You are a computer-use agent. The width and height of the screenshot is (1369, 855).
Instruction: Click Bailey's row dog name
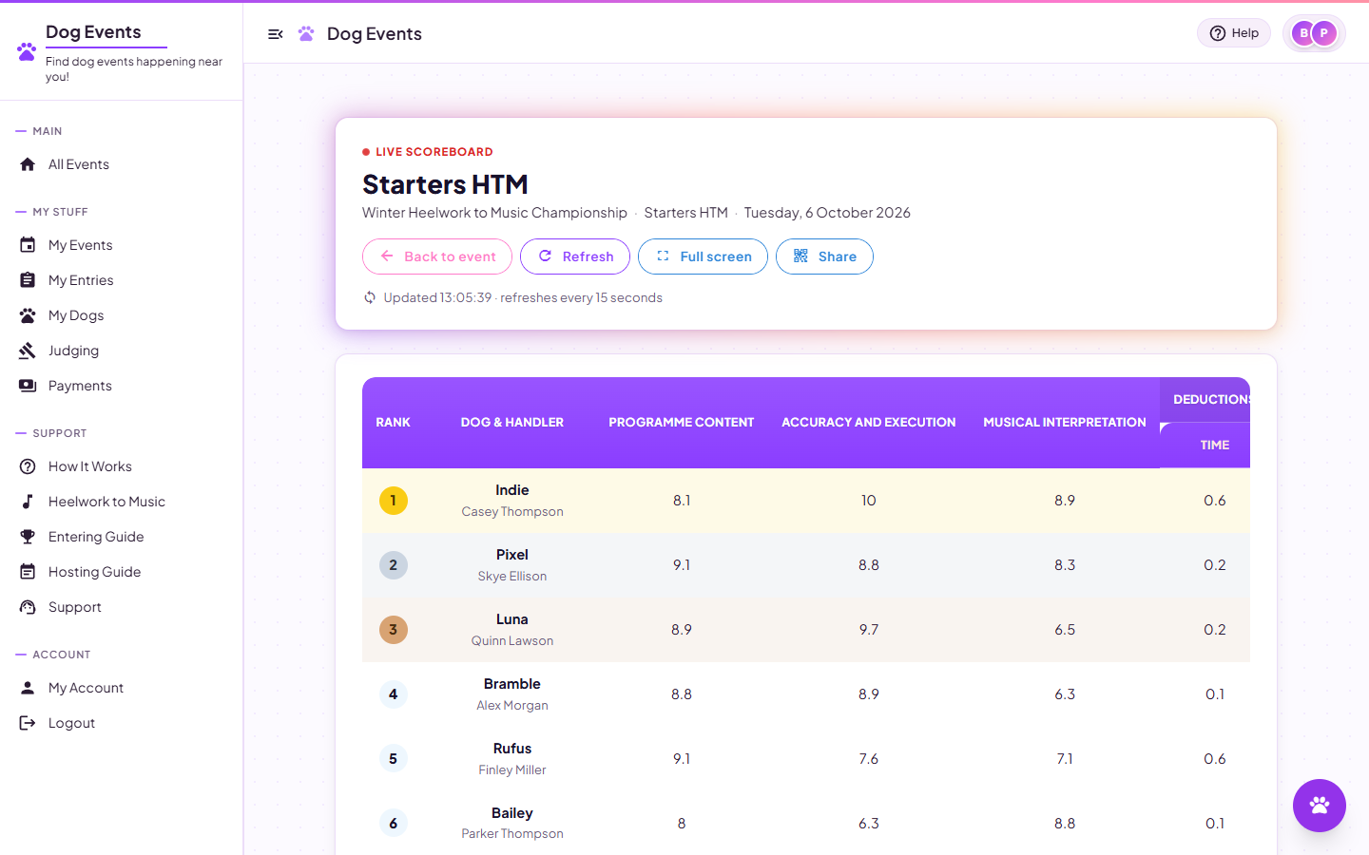pos(512,813)
